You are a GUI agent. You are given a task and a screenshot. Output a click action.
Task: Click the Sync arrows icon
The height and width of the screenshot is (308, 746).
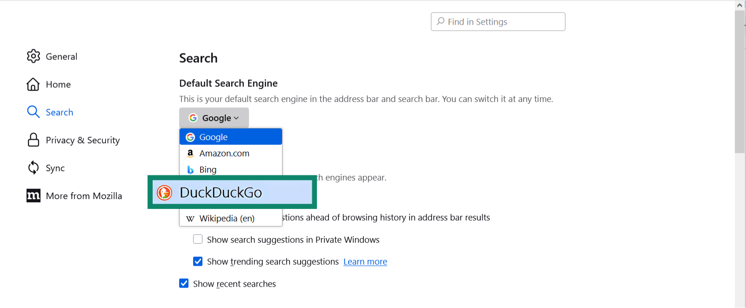tap(34, 168)
